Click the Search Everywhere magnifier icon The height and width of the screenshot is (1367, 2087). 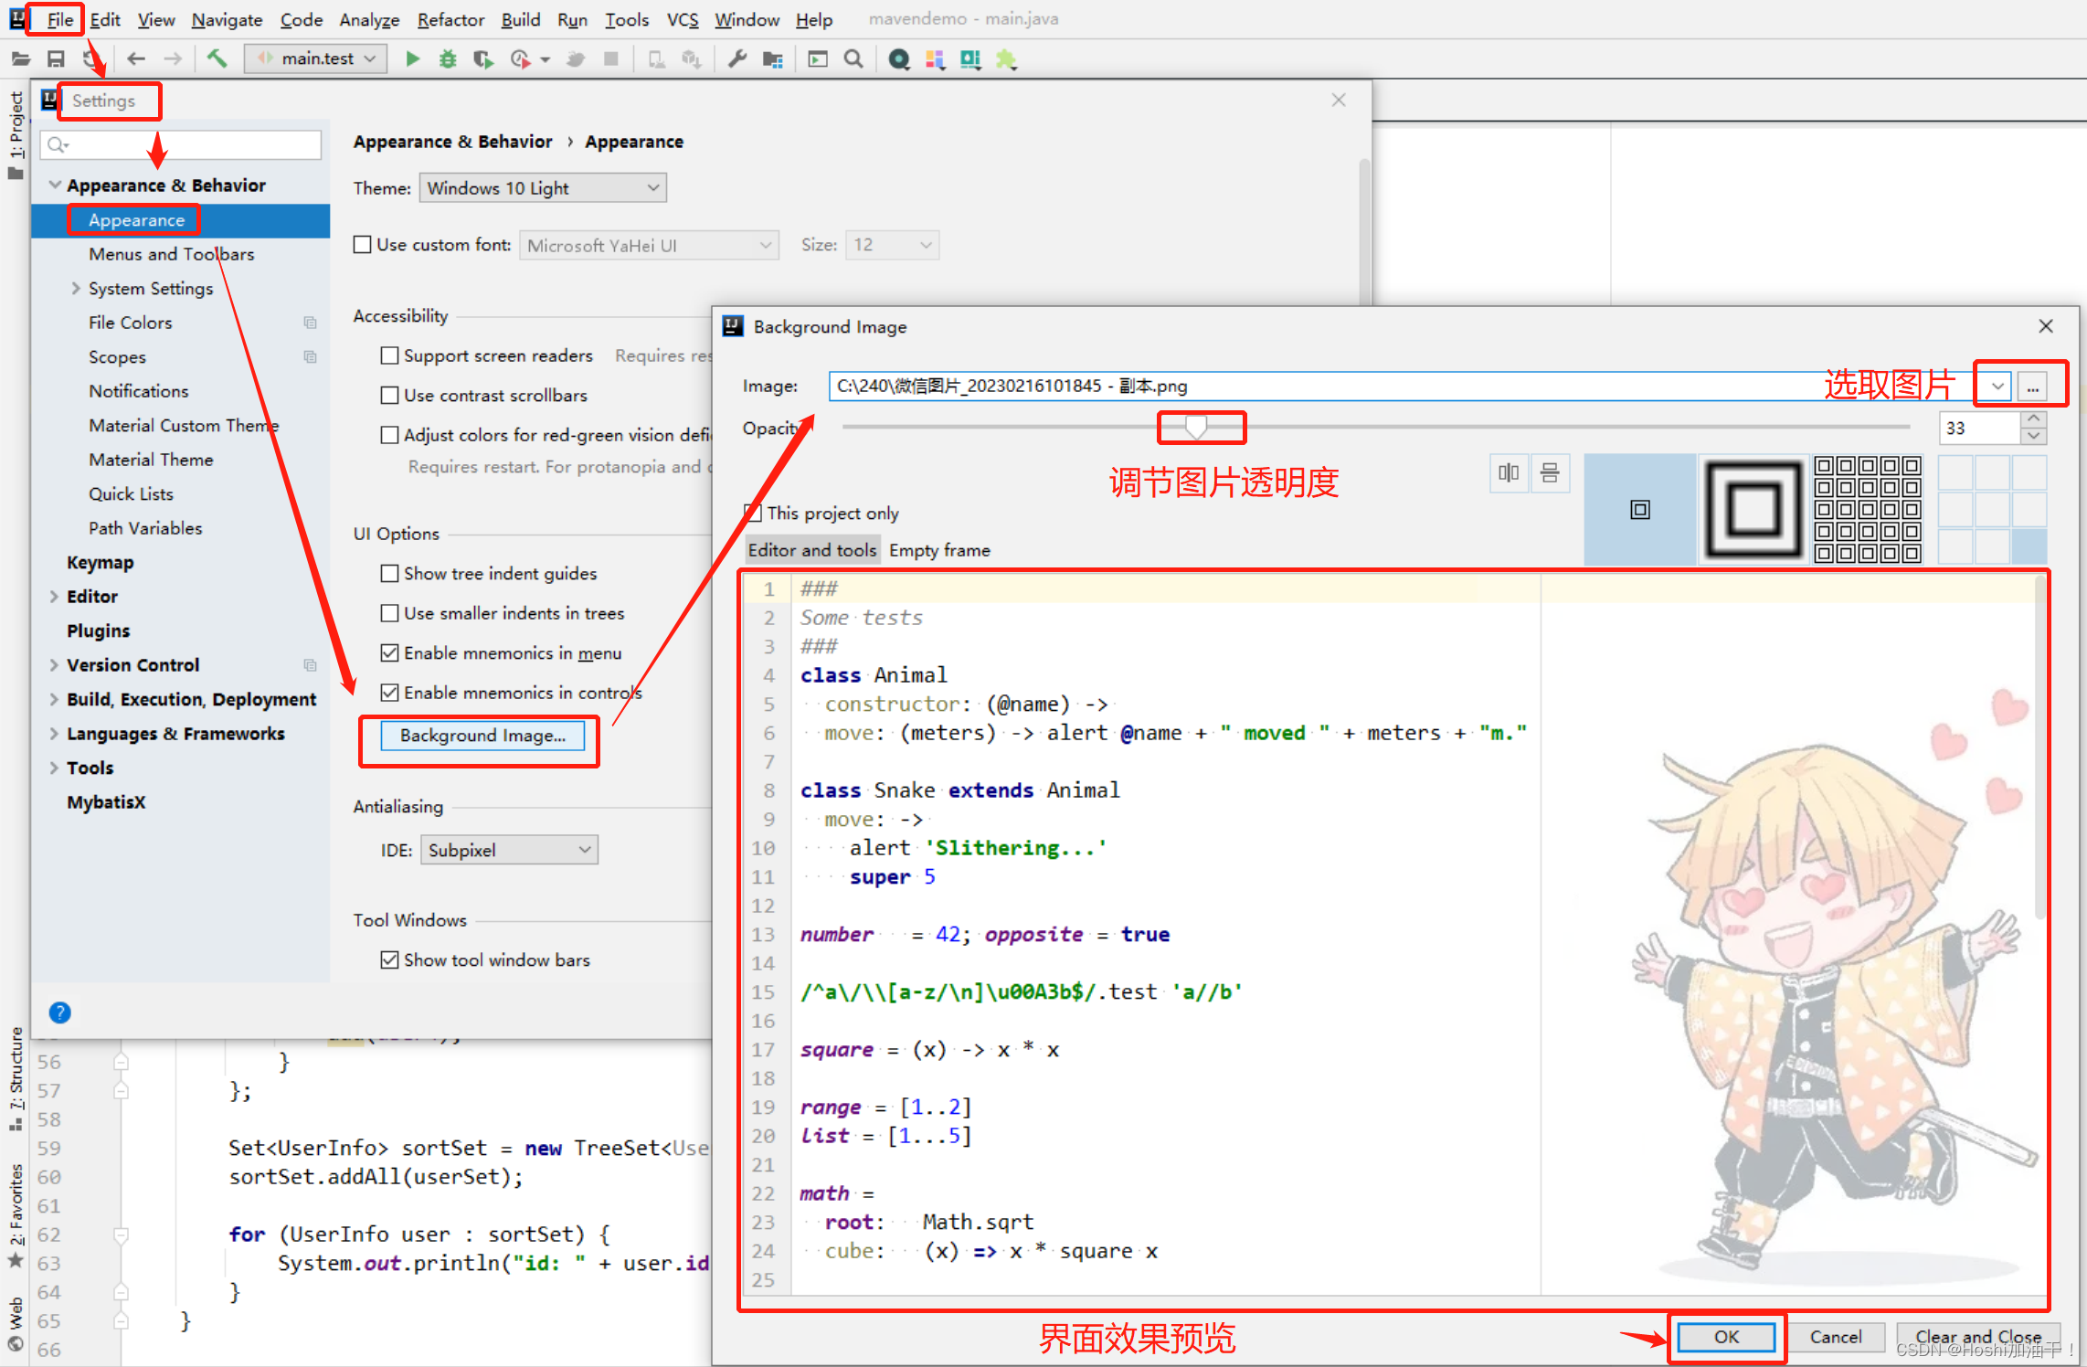pos(853,59)
